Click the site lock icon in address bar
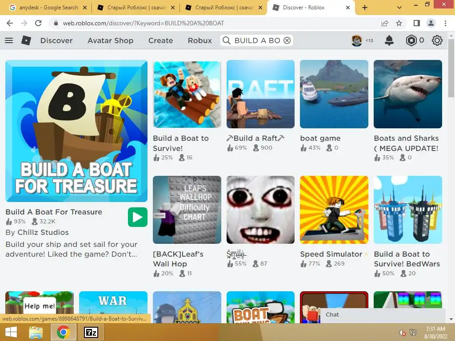455x341 pixels. tap(56, 23)
